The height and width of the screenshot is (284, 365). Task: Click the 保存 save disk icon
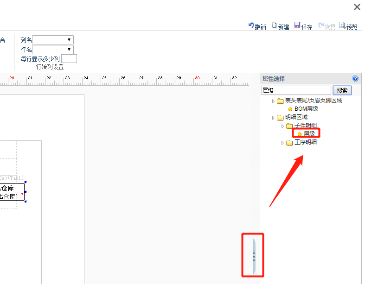[297, 25]
